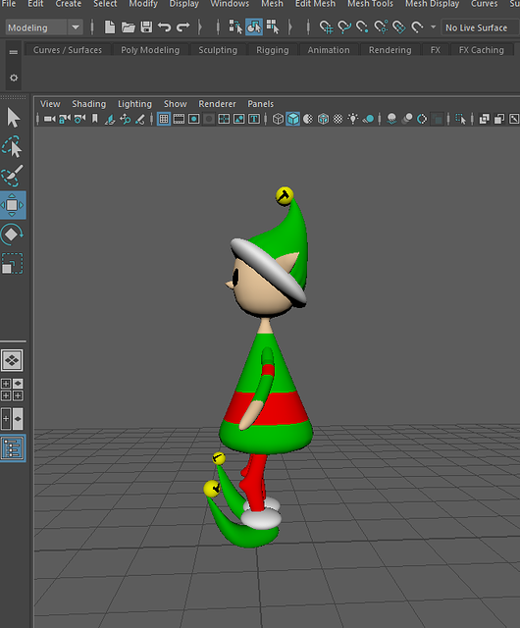Screen dimensions: 520x628
Task: Switch to Sculpting shelf tab
Action: (x=218, y=50)
